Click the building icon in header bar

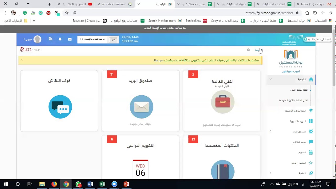[51, 39]
